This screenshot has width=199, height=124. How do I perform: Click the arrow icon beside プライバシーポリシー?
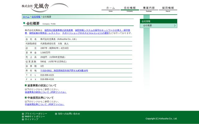pyautogui.click(x=23, y=114)
